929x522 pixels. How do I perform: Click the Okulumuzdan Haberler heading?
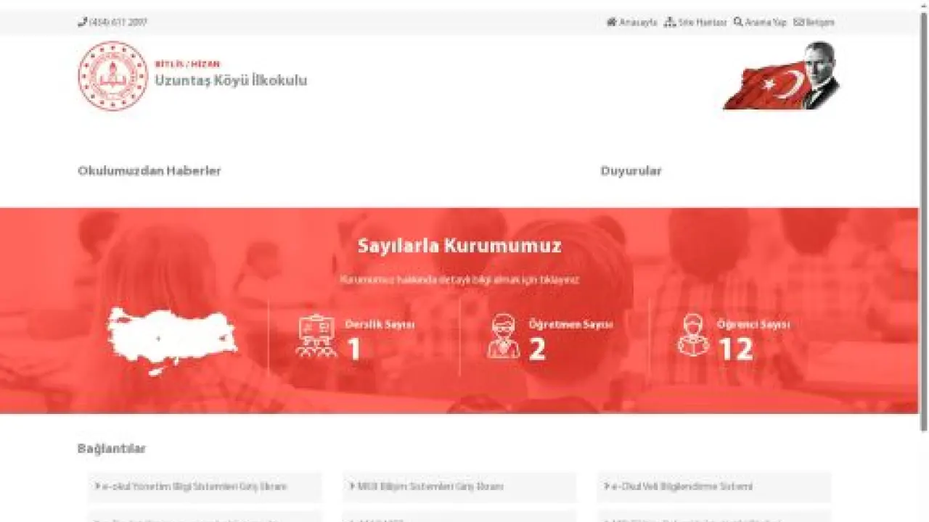pyautogui.click(x=150, y=171)
